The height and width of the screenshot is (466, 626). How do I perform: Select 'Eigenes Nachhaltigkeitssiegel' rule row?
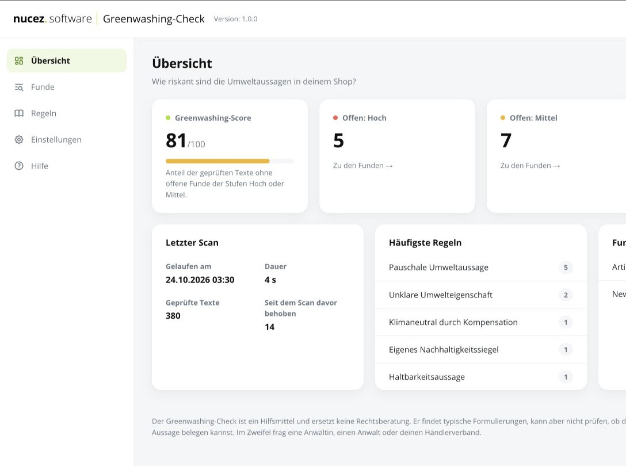click(x=480, y=350)
